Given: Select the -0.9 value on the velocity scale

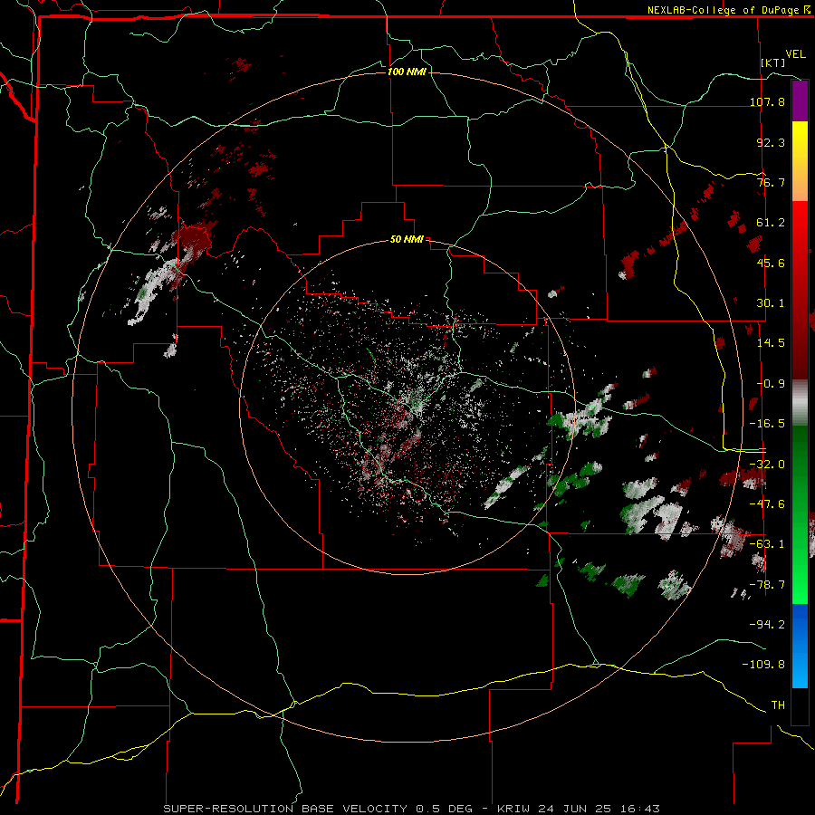Looking at the screenshot, I should (771, 384).
